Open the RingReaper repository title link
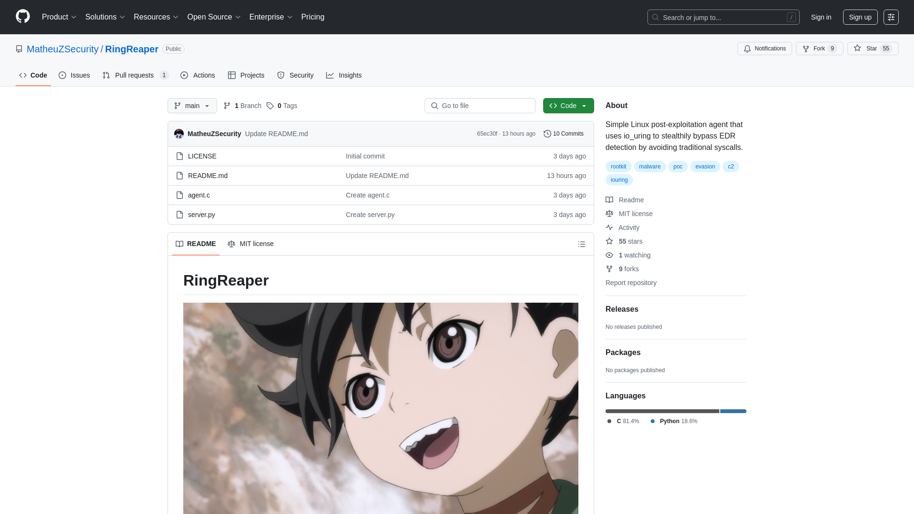Screen dimensions: 914x514 click(x=132, y=49)
